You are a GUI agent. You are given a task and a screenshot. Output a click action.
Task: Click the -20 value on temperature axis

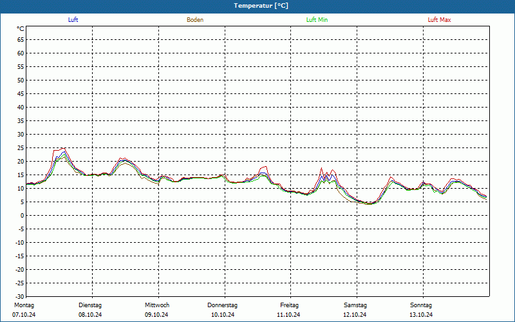20,269
